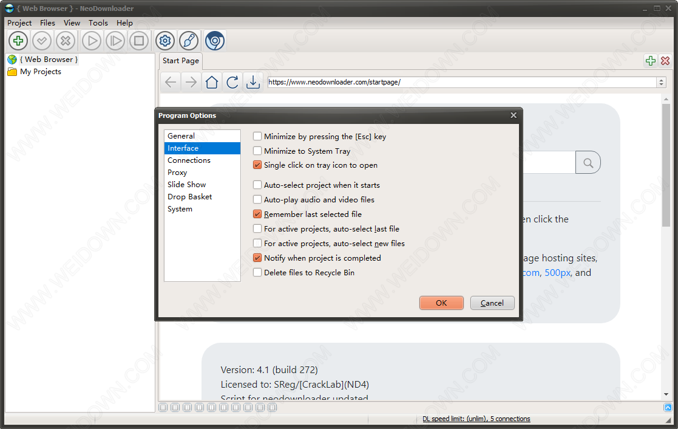Uncheck Notify when project is completed
Screen dimensions: 678x429
317,258
